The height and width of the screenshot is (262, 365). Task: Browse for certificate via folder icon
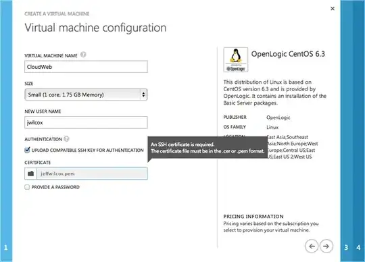click(x=30, y=174)
